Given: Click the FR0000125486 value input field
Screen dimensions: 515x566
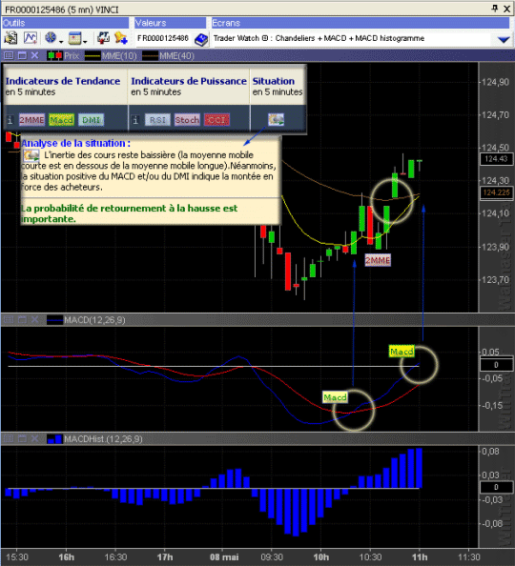Looking at the screenshot, I should (x=163, y=38).
